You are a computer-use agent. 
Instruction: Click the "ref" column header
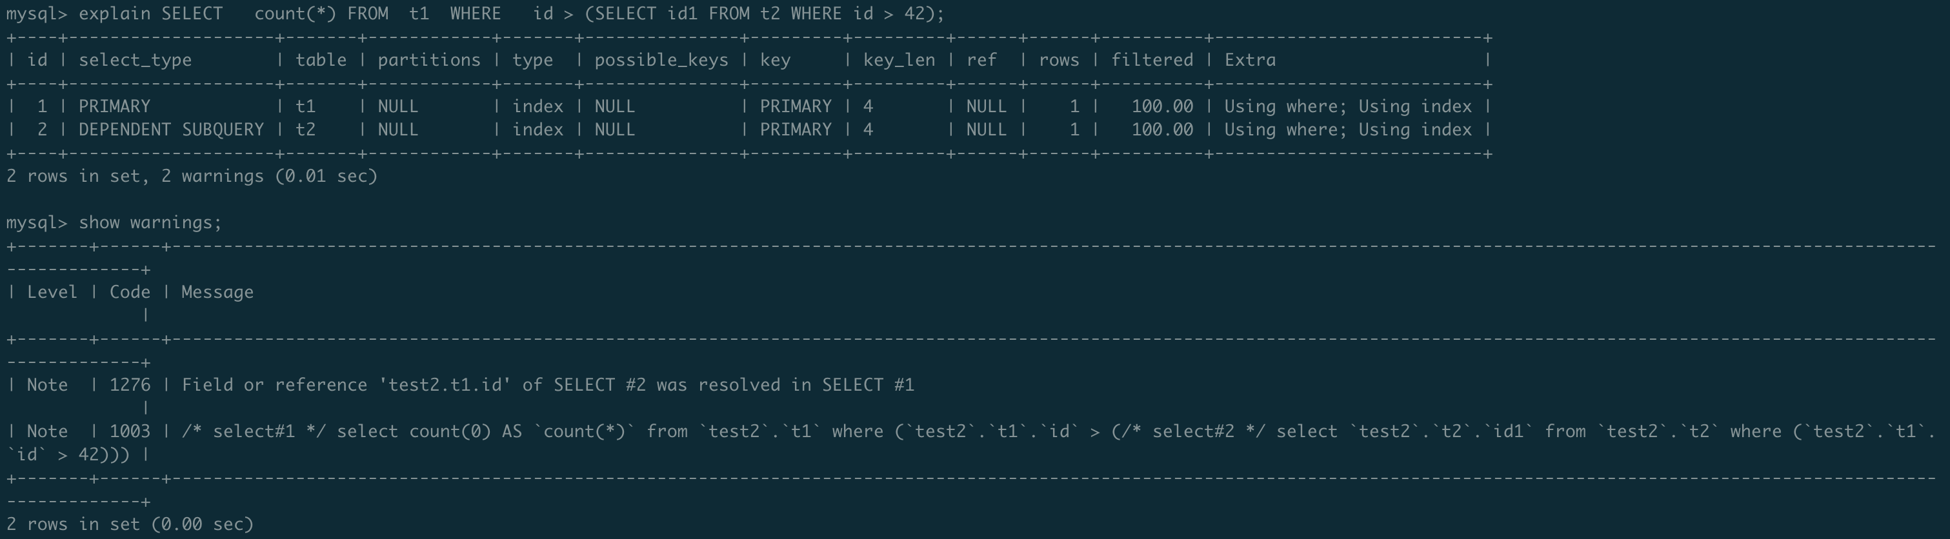click(x=981, y=61)
